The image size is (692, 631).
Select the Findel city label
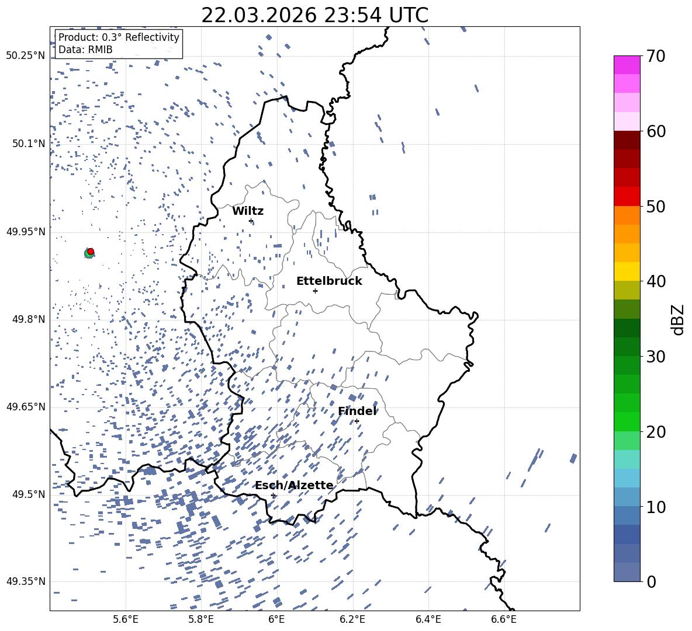point(357,411)
